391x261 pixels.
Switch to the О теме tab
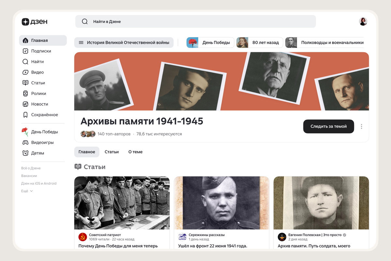point(135,152)
